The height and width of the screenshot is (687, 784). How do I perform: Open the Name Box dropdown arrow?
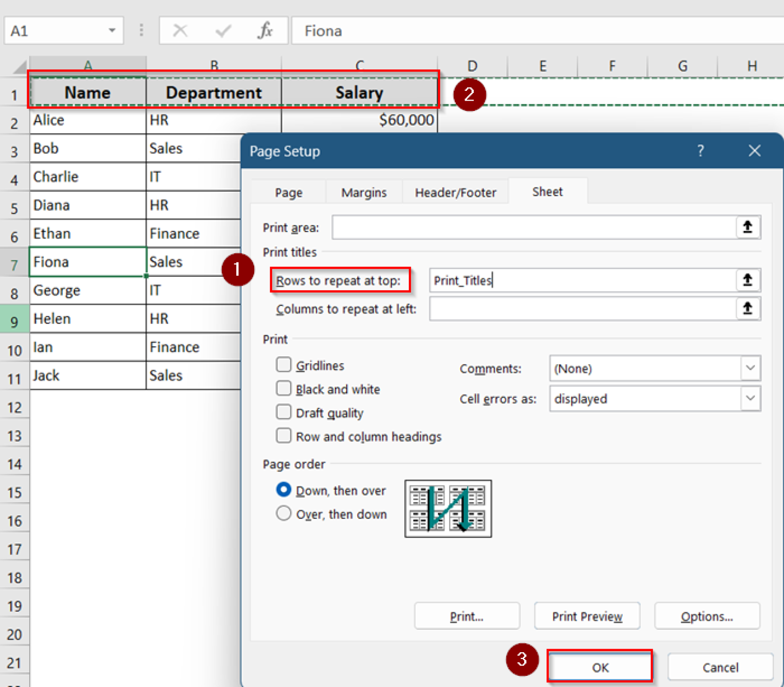pos(112,31)
